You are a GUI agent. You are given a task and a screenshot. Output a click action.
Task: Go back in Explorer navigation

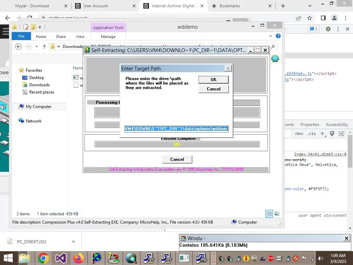pyautogui.click(x=19, y=47)
